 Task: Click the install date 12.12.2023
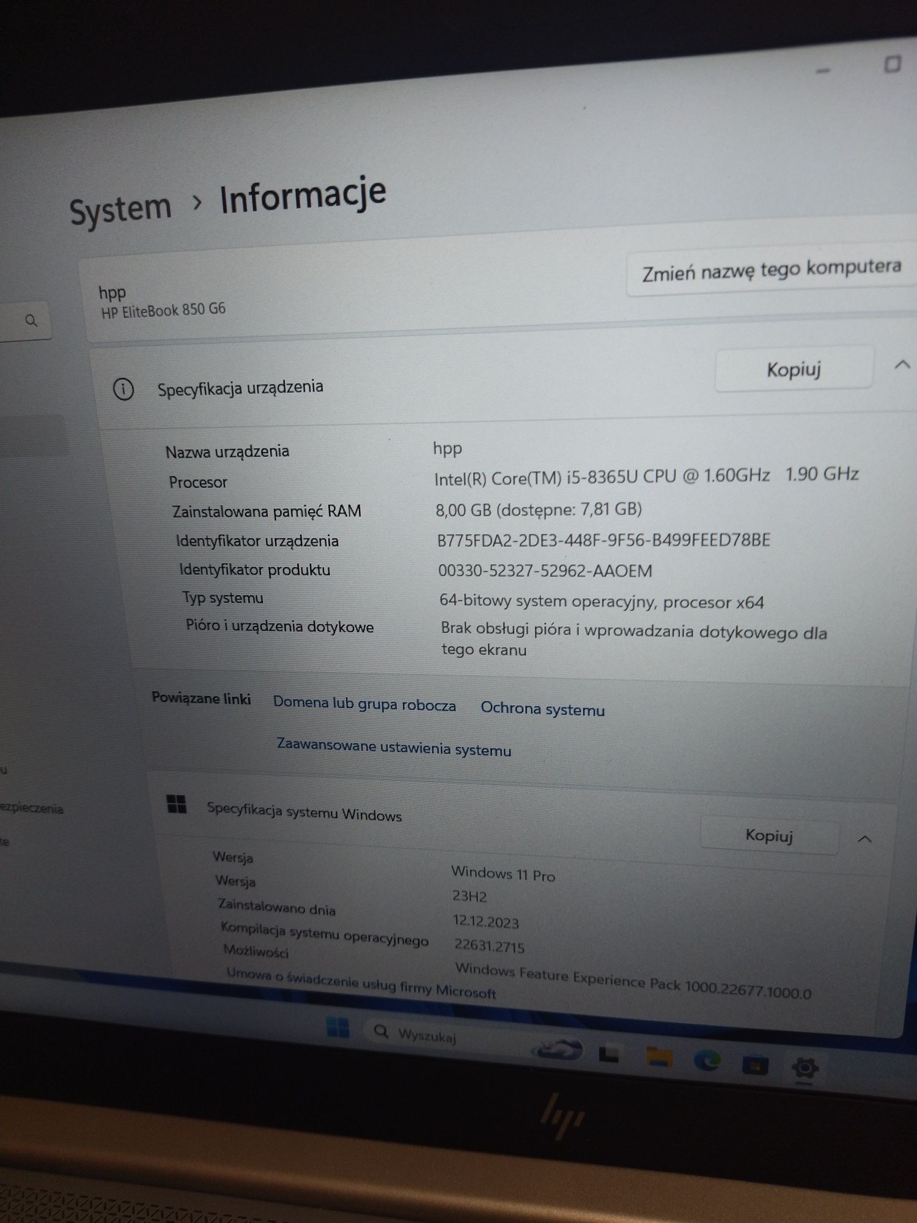pos(486,921)
